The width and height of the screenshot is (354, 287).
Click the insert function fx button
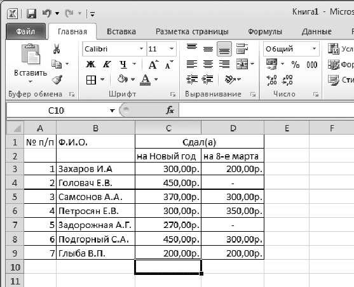[x=170, y=110]
